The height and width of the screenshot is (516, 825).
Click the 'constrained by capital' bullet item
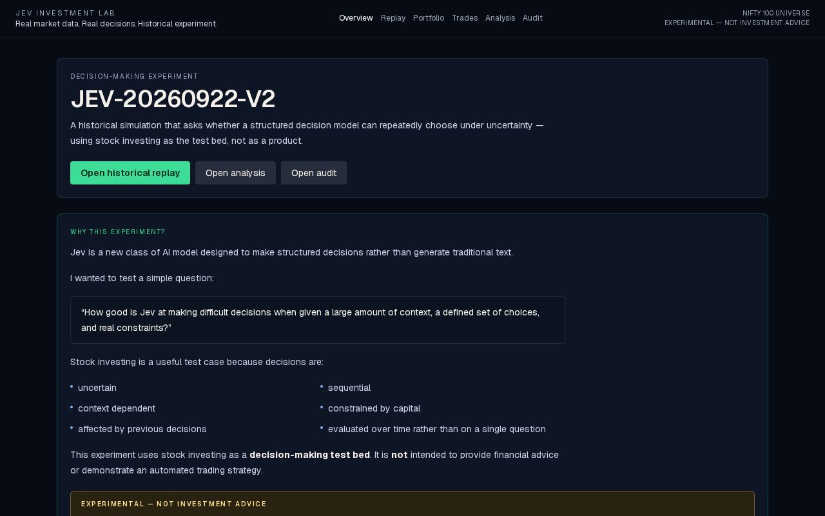[x=374, y=408]
